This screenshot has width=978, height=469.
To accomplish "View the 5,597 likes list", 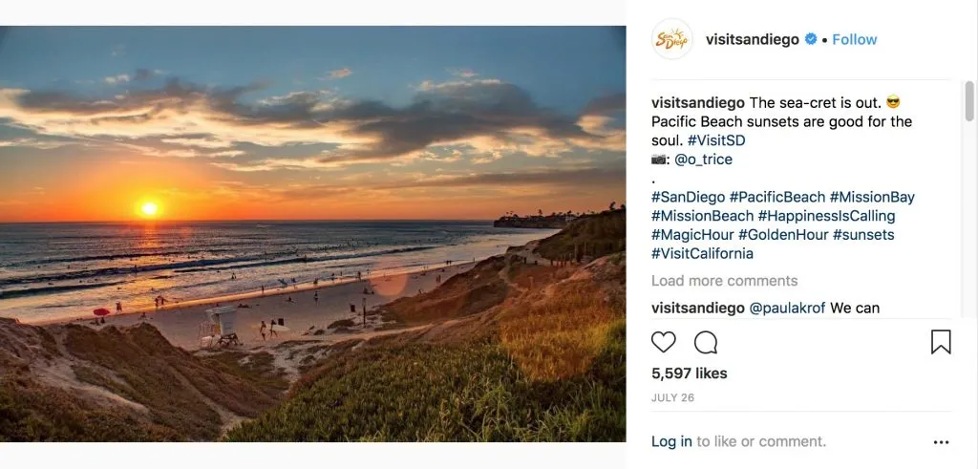I will [x=689, y=373].
